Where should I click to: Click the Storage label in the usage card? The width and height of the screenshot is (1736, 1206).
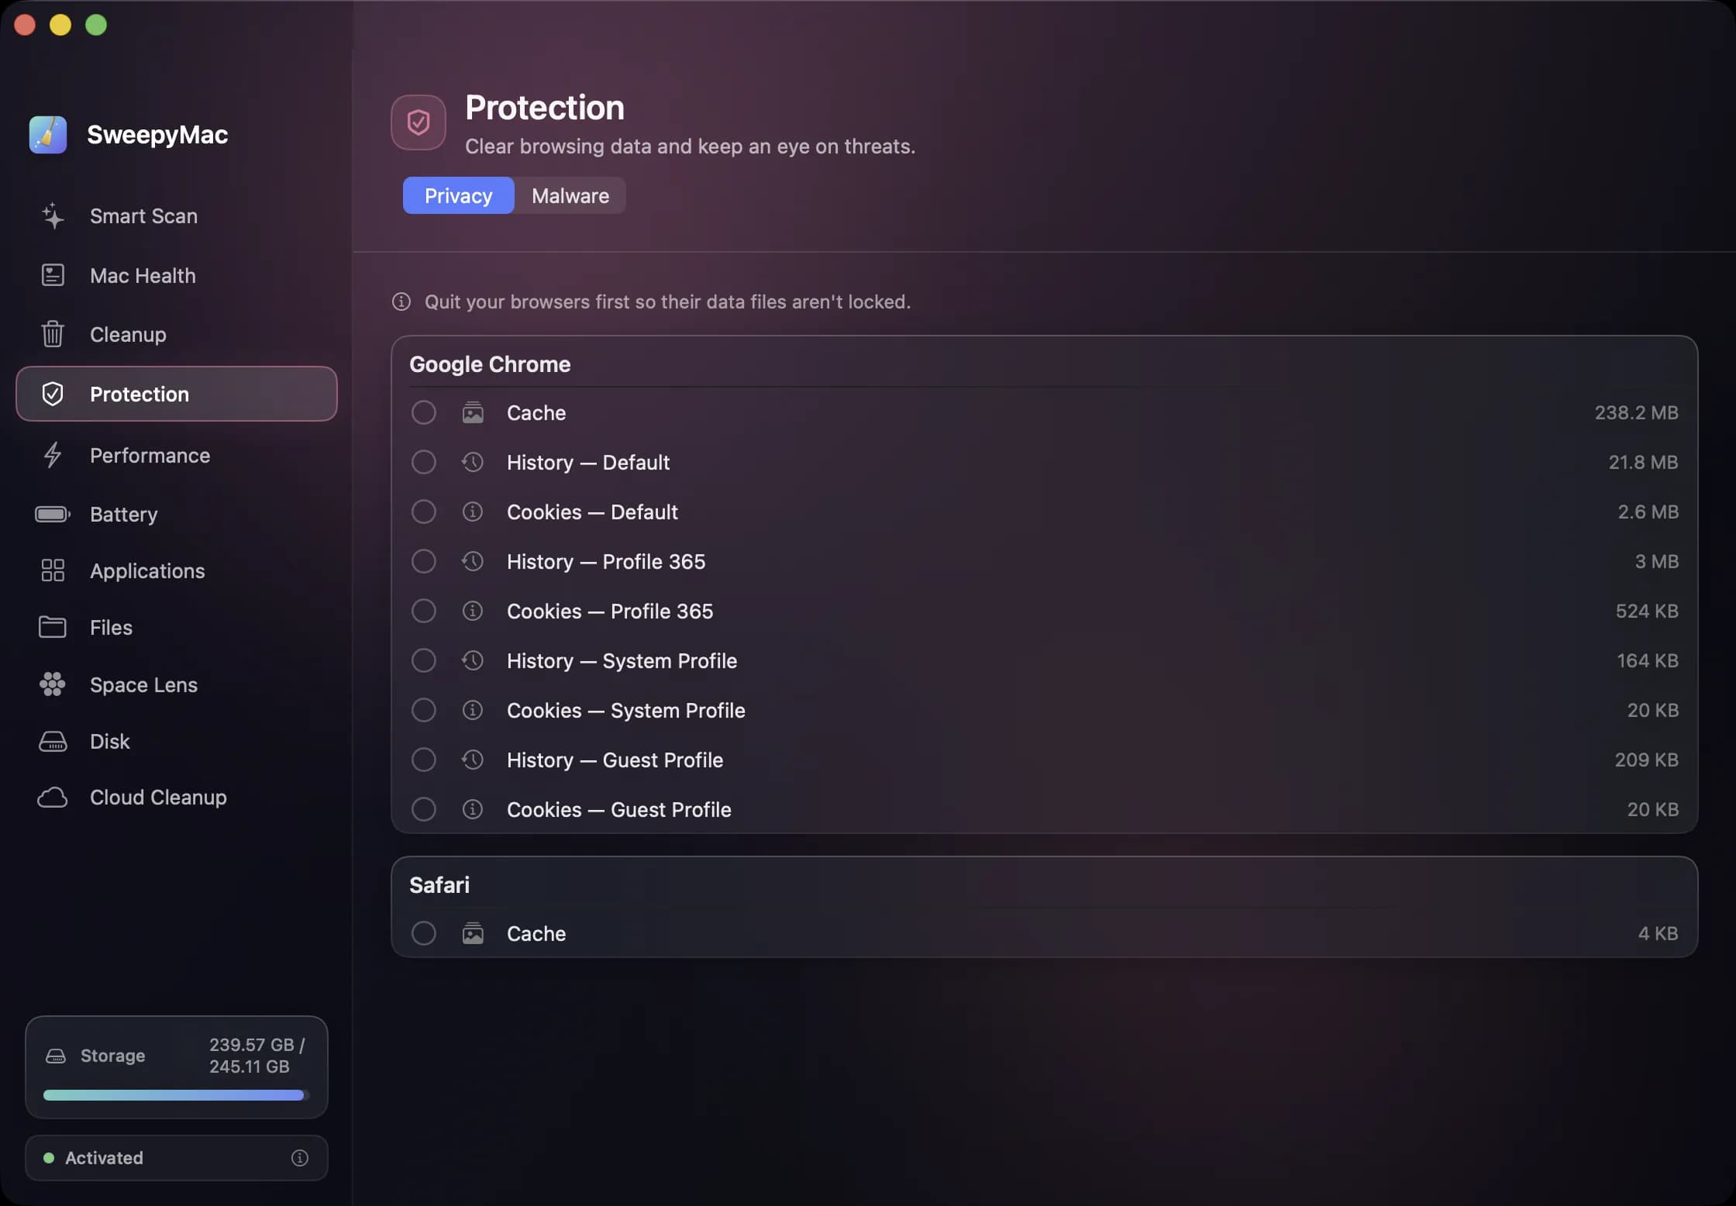pos(113,1056)
